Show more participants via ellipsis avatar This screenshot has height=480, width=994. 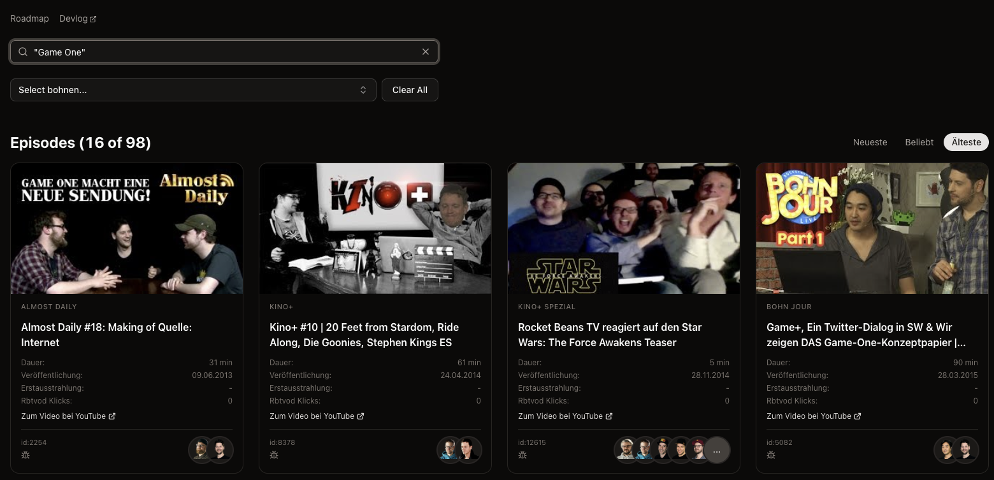point(717,450)
